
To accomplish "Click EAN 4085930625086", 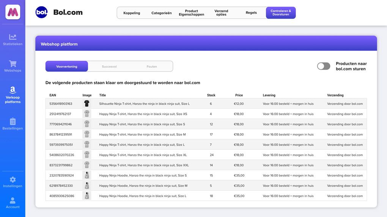I will click(62, 196).
